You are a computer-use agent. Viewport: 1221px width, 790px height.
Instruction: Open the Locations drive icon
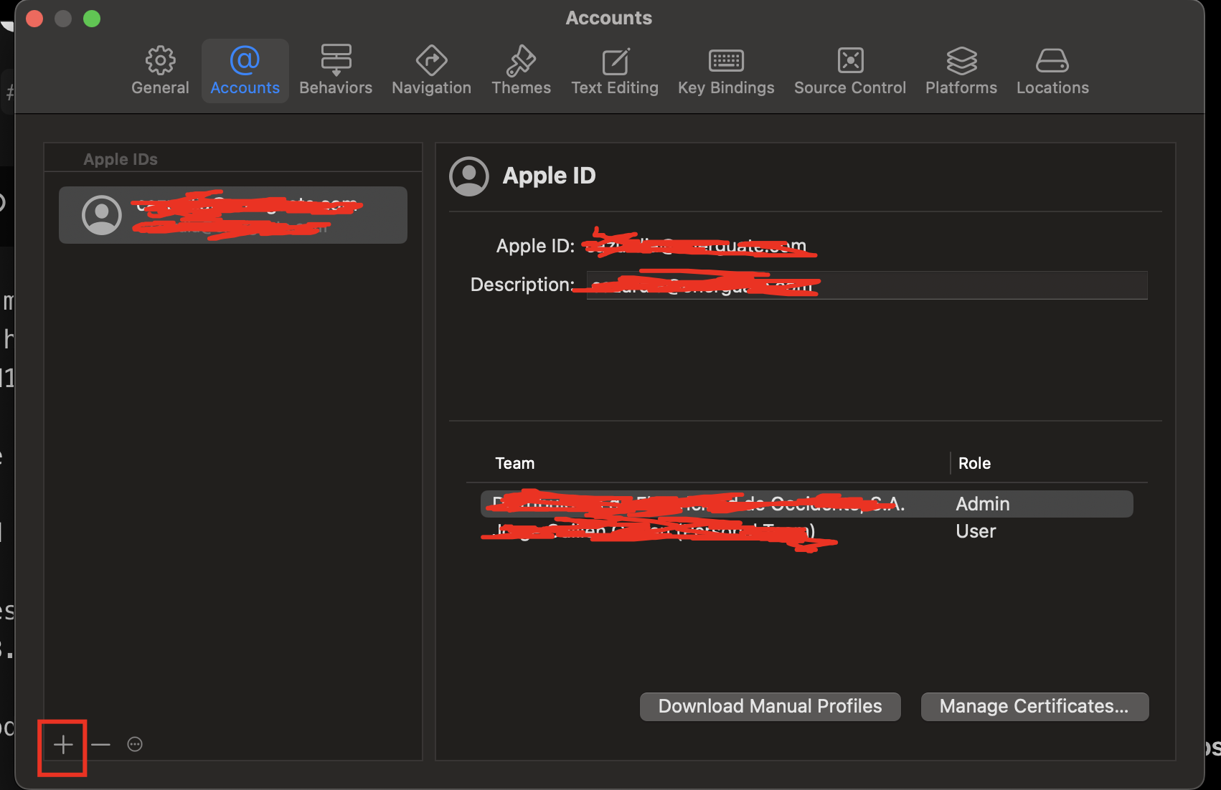pos(1052,71)
